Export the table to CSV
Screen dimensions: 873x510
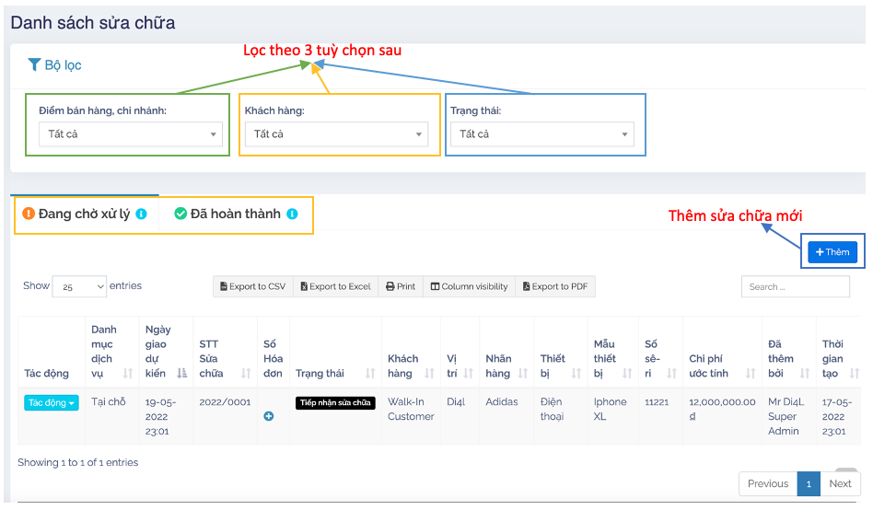pos(253,287)
